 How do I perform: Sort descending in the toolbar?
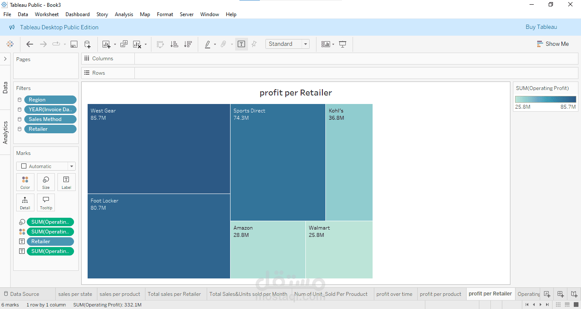(x=188, y=44)
